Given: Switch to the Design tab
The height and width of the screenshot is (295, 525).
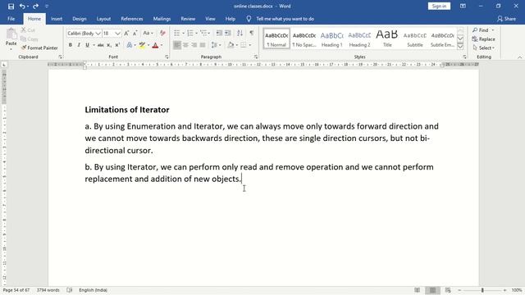Looking at the screenshot, I should (80, 19).
